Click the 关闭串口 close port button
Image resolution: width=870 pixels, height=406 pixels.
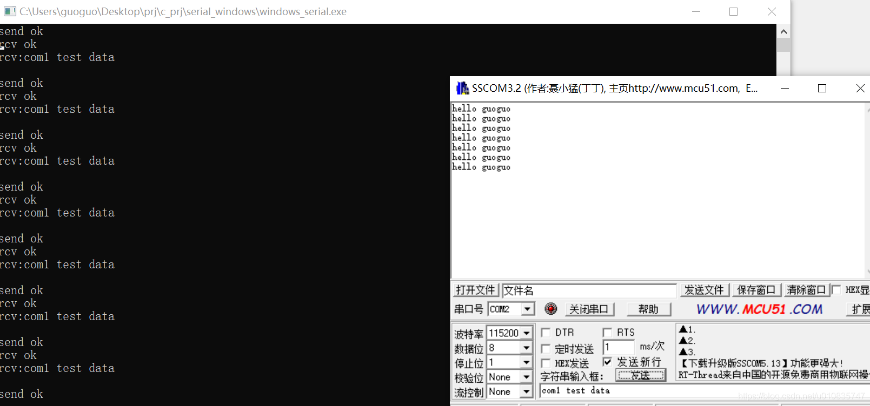coord(589,309)
